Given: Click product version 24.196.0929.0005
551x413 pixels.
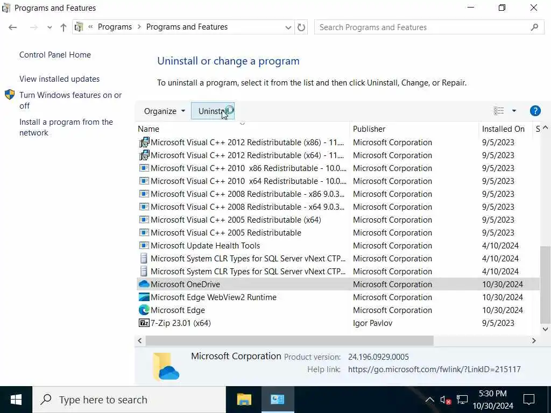Looking at the screenshot, I should (378, 357).
